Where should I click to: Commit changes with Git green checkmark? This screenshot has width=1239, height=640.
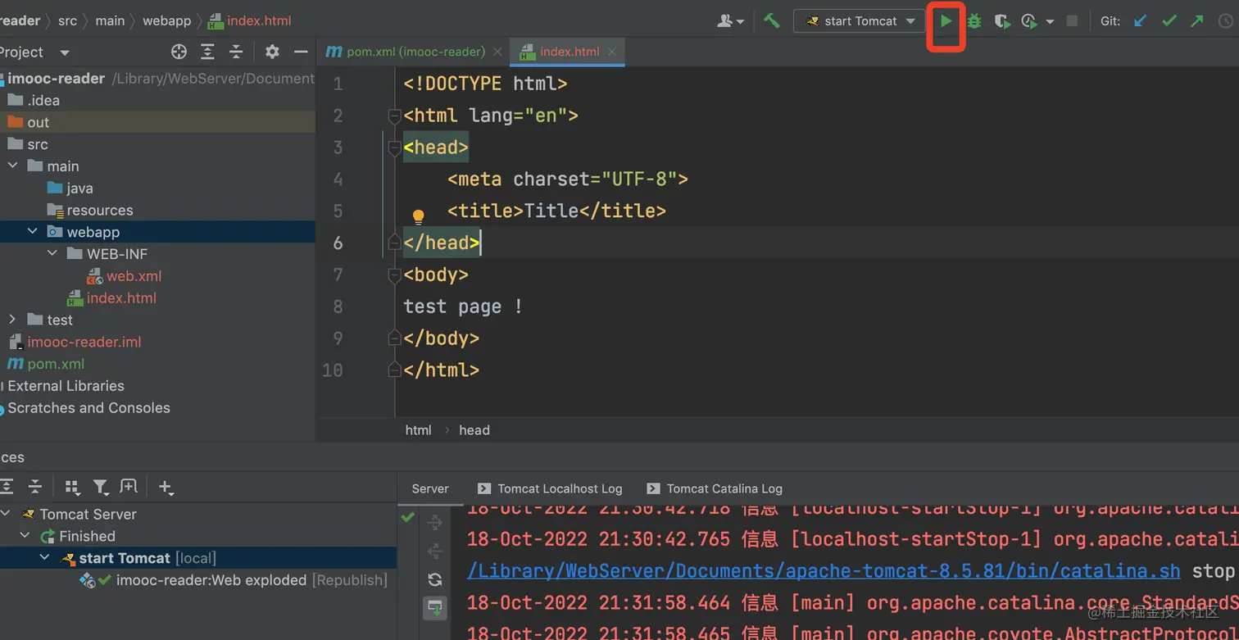point(1169,21)
